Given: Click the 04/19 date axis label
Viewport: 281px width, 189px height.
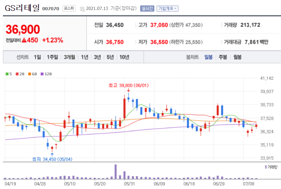Looking at the screenshot, I should click(10, 184).
